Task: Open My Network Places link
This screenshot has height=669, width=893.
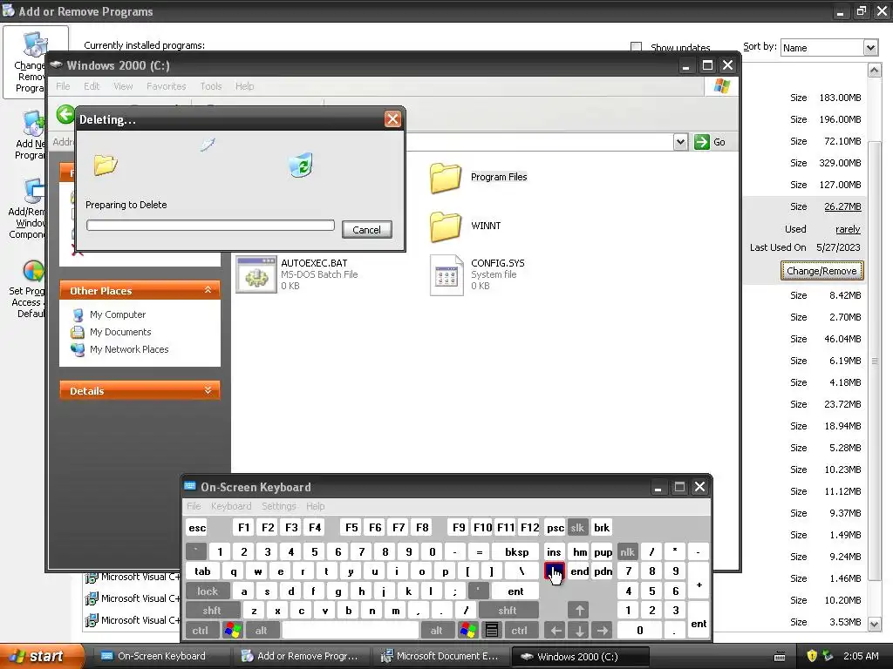Action: click(x=129, y=349)
